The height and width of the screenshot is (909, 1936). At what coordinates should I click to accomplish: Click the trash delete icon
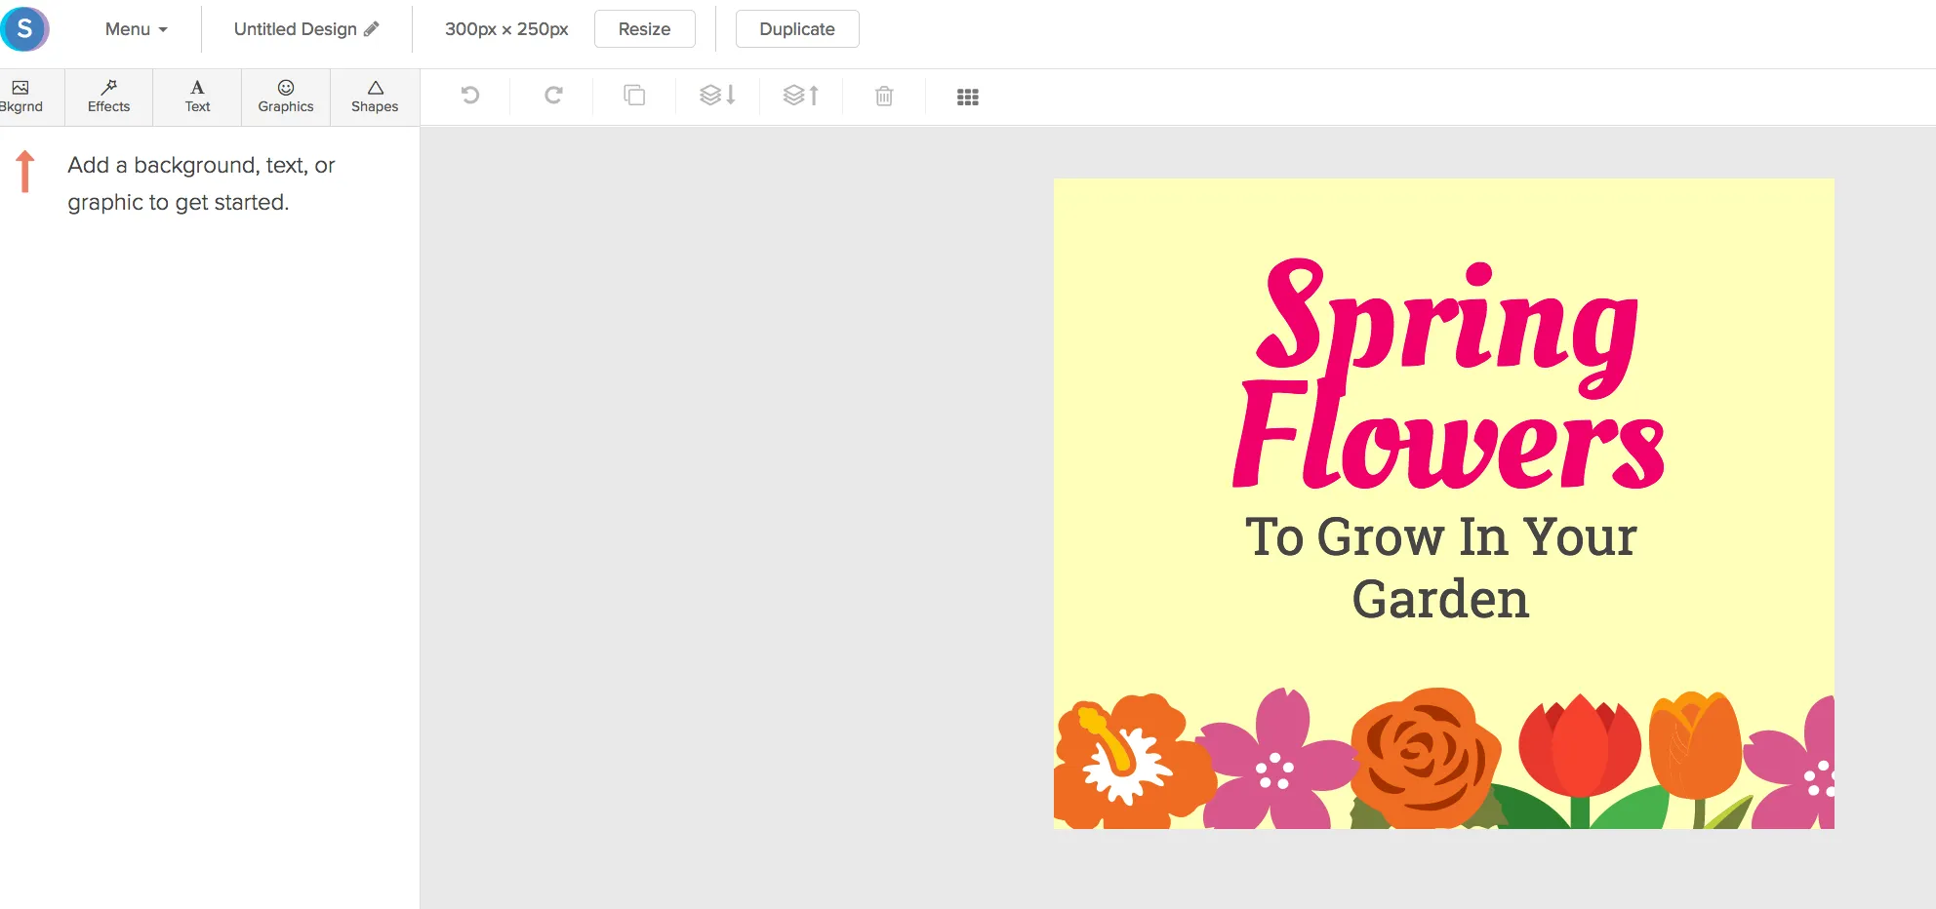coord(884,96)
